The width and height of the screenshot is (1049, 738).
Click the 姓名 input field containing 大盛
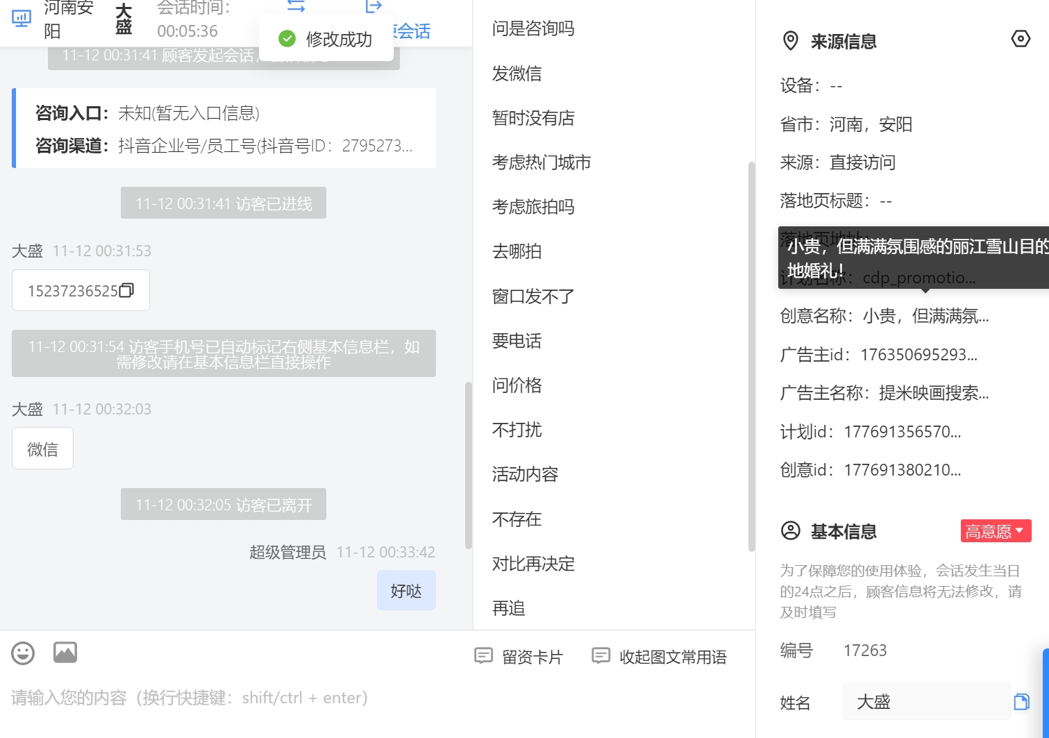tap(927, 701)
